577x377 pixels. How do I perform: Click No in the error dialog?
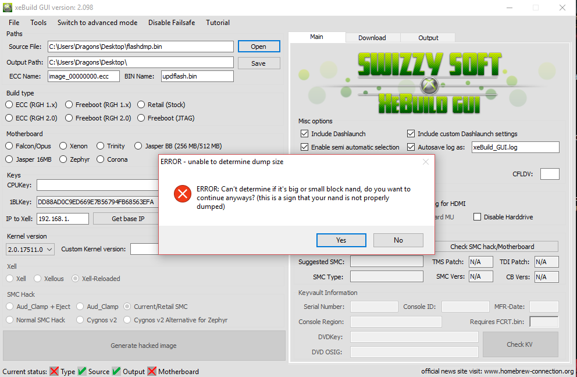(398, 240)
